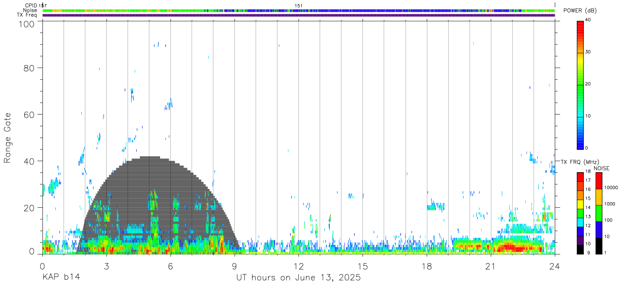Click the x-axis hour label 15
Viewport: 624px width, 288px height.
click(362, 266)
